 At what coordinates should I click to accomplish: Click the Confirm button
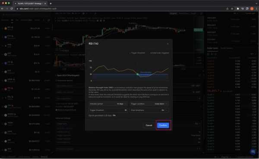pyautogui.click(x=163, y=125)
